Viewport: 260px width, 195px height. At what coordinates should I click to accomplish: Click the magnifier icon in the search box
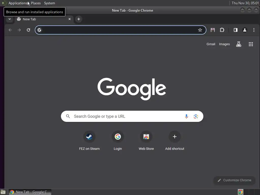68,116
